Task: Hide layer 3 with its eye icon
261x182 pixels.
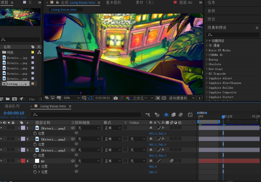Action: tap(1, 150)
